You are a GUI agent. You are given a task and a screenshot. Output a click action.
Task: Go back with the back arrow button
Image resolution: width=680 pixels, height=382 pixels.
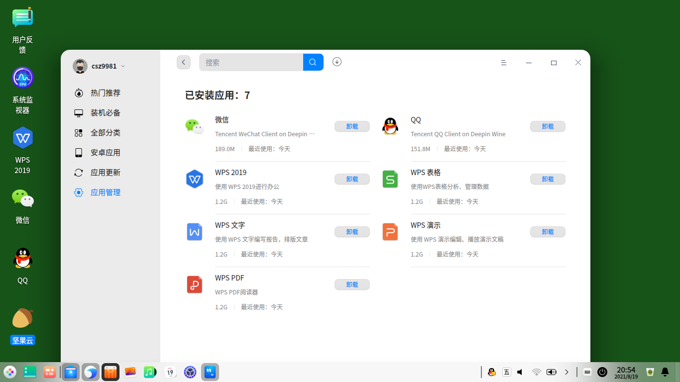click(184, 62)
